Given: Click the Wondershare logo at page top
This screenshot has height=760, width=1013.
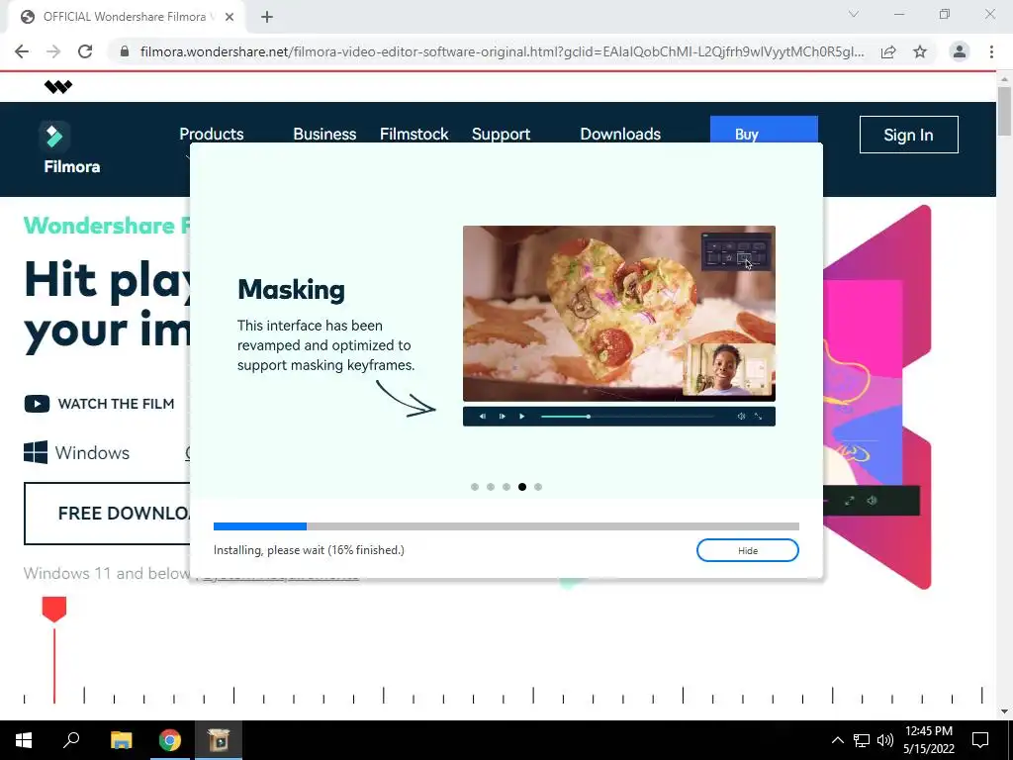Looking at the screenshot, I should (58, 87).
